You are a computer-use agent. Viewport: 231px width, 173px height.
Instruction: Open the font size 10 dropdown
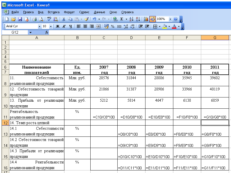[x=51, y=26]
